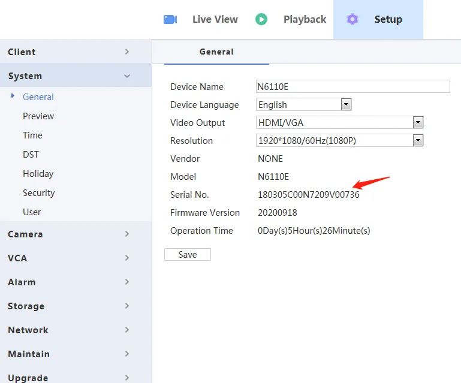Screen dimensions: 461x383
Task: Expand the Network section chevron
Action: (x=127, y=330)
